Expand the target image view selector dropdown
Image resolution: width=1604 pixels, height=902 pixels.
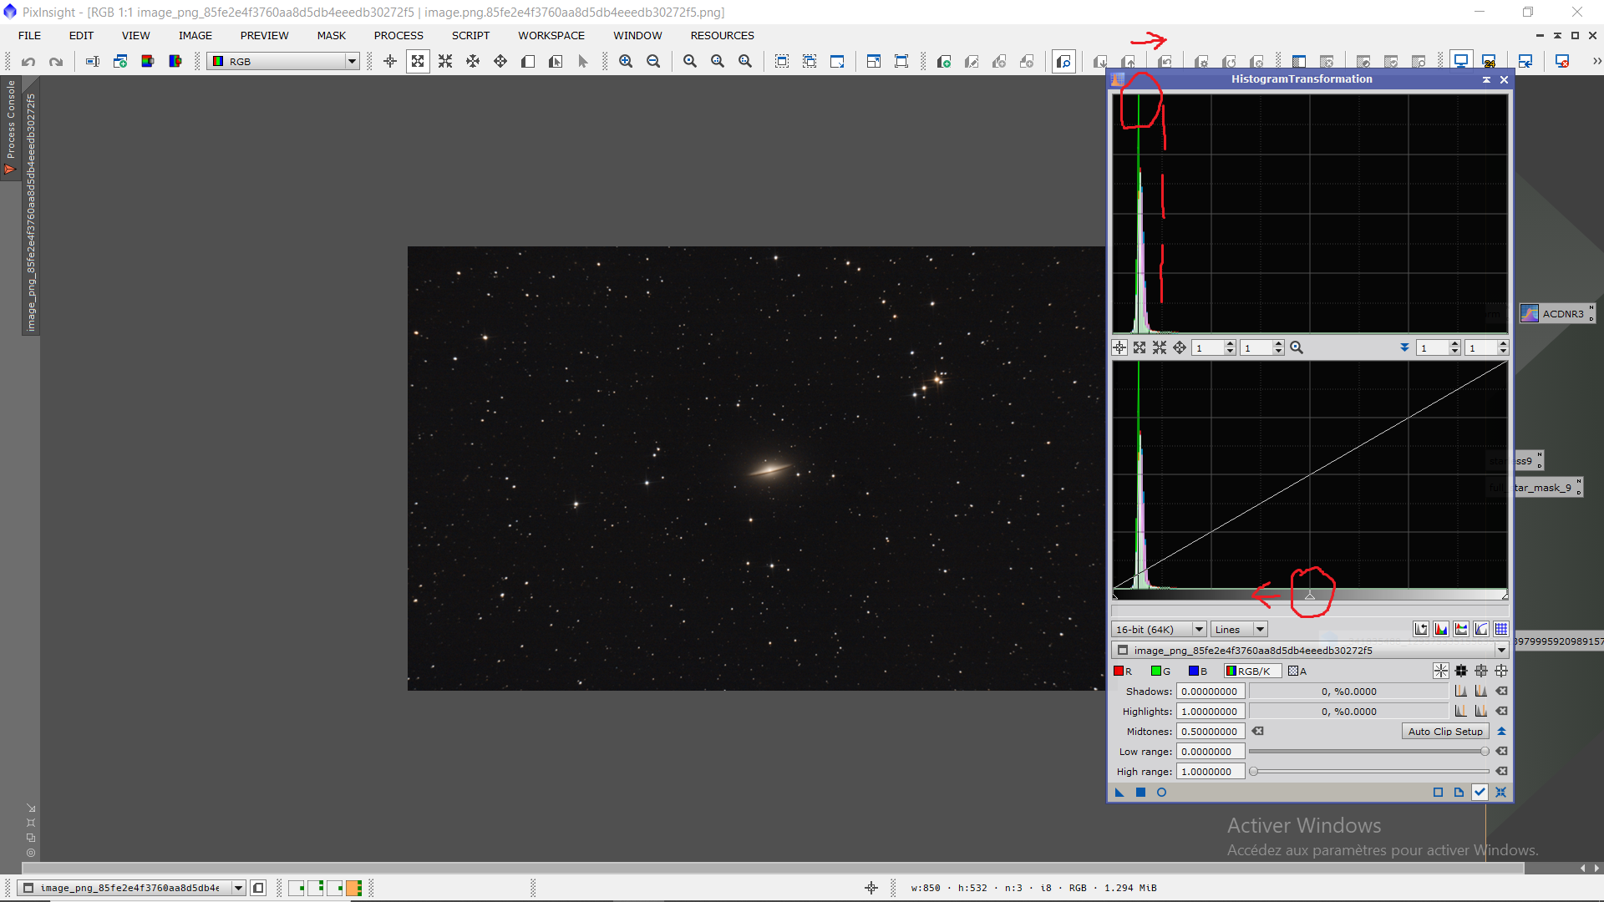pyautogui.click(x=1500, y=651)
